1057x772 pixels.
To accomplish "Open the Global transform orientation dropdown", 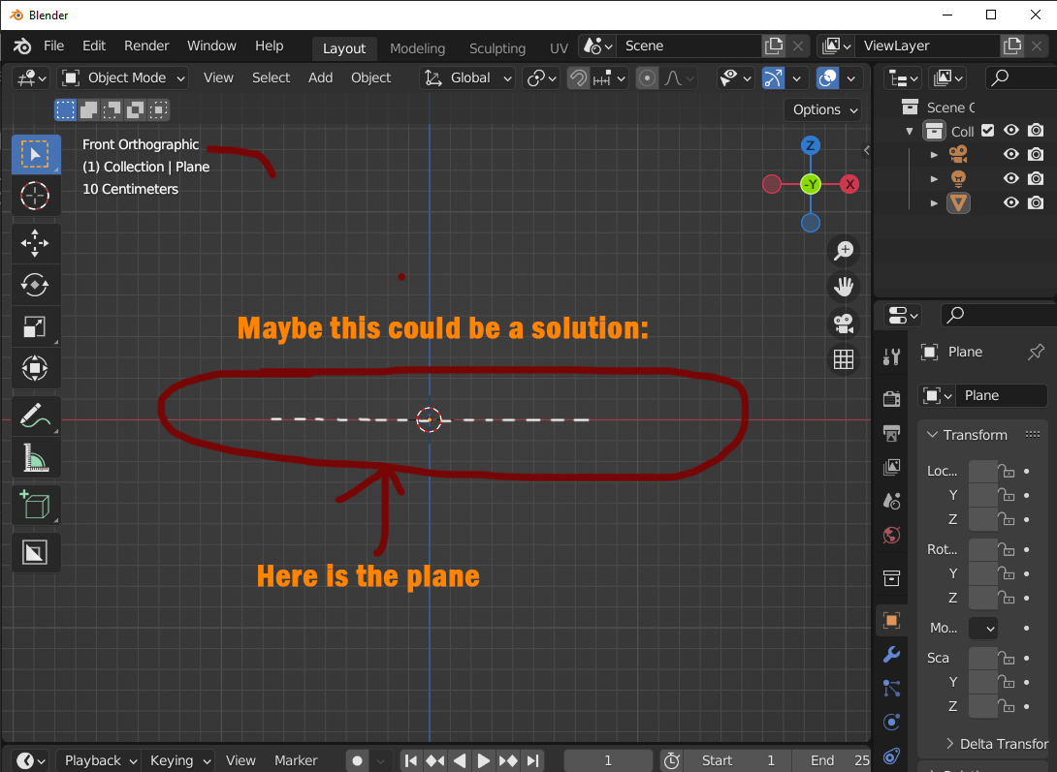I will [x=467, y=78].
